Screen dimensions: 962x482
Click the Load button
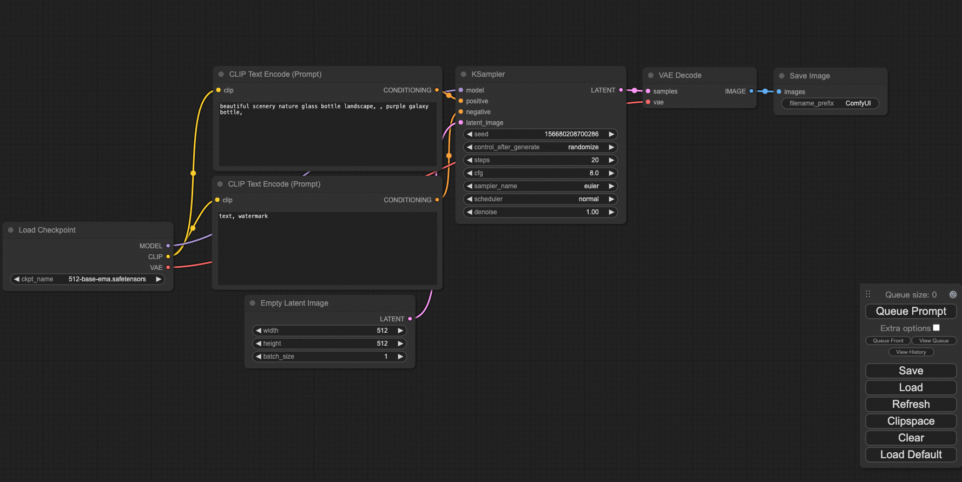[x=911, y=387]
